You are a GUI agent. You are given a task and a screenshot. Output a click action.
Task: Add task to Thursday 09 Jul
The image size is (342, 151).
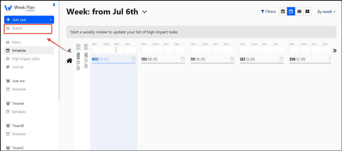[183, 59]
